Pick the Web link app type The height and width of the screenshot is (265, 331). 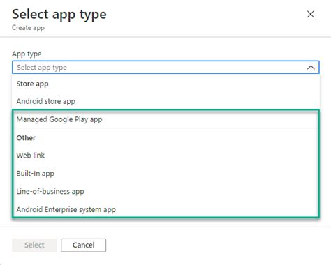click(x=165, y=156)
